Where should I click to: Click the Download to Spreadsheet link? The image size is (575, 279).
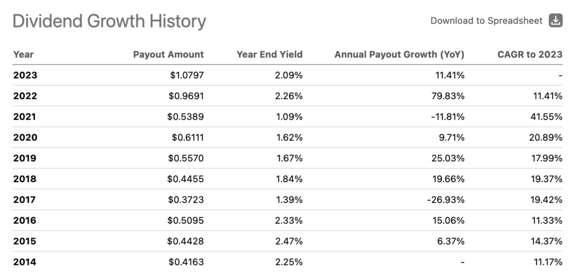[x=486, y=21]
